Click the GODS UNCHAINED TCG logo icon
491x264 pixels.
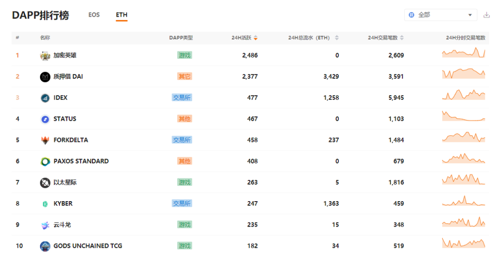[x=45, y=246]
